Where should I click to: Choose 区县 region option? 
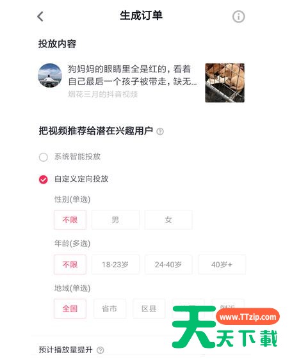tap(149, 309)
